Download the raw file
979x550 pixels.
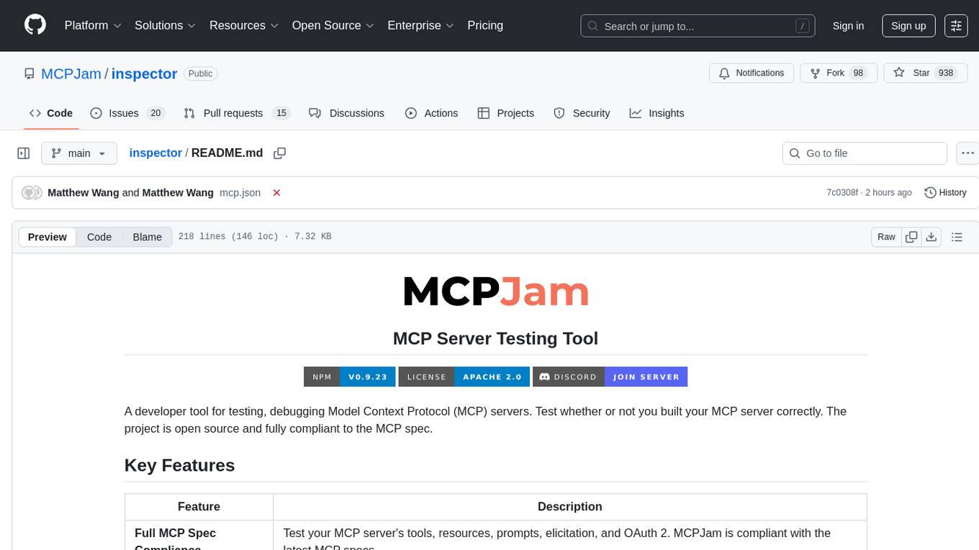(x=931, y=237)
